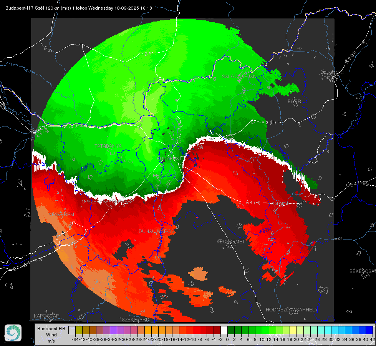Click the BEKESCSABA label at right edge
Image resolution: width=376 pixels, height=346 pixels.
click(363, 271)
